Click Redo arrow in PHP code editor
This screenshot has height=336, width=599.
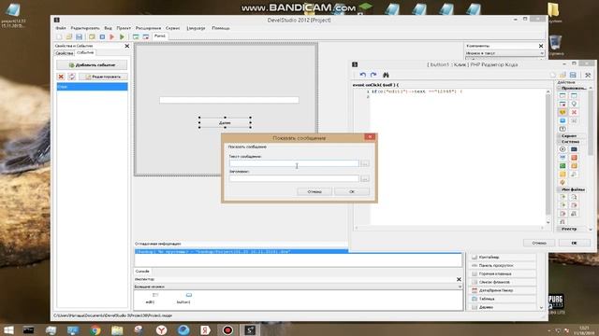(x=373, y=75)
